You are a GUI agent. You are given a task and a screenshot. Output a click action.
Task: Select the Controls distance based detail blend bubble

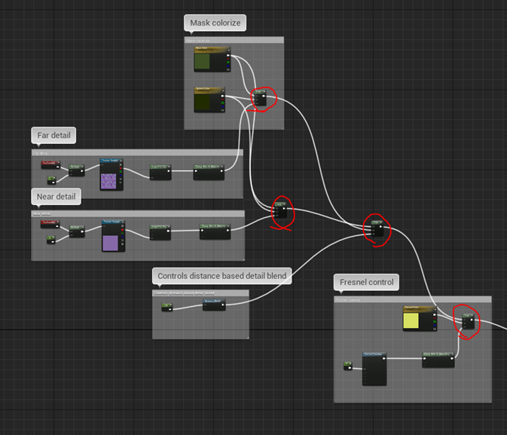[221, 276]
